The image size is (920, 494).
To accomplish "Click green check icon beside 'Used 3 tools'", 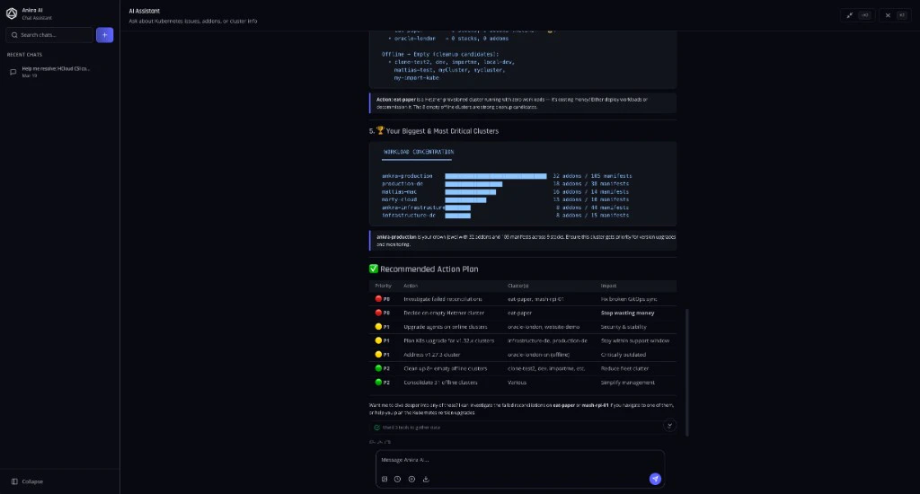I will coord(376,428).
